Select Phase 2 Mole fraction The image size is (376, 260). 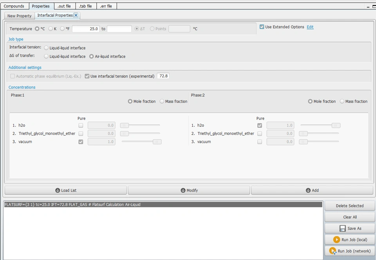coord(310,101)
